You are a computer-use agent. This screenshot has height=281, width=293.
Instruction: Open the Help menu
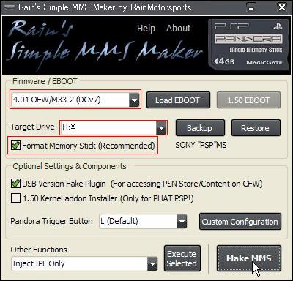[x=146, y=29]
